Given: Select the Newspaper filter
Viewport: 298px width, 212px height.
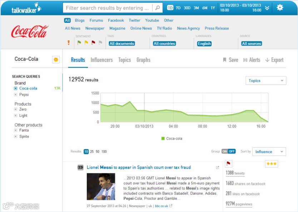Looking at the screenshot, I should point(95,28).
